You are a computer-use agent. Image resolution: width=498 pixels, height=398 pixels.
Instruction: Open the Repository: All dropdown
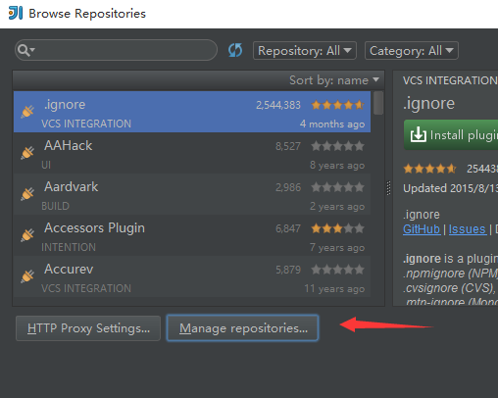point(305,51)
